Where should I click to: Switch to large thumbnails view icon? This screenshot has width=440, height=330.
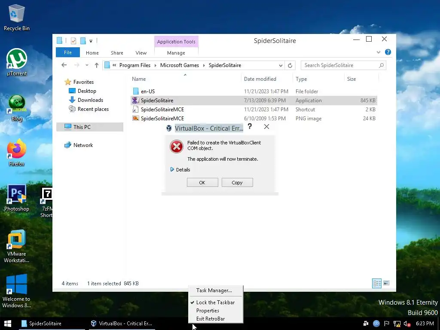[x=386, y=283]
